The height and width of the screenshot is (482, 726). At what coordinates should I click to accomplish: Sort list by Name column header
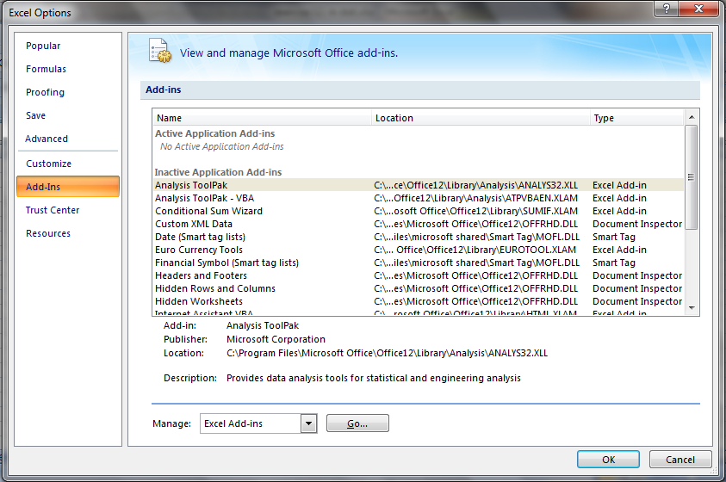(x=262, y=118)
